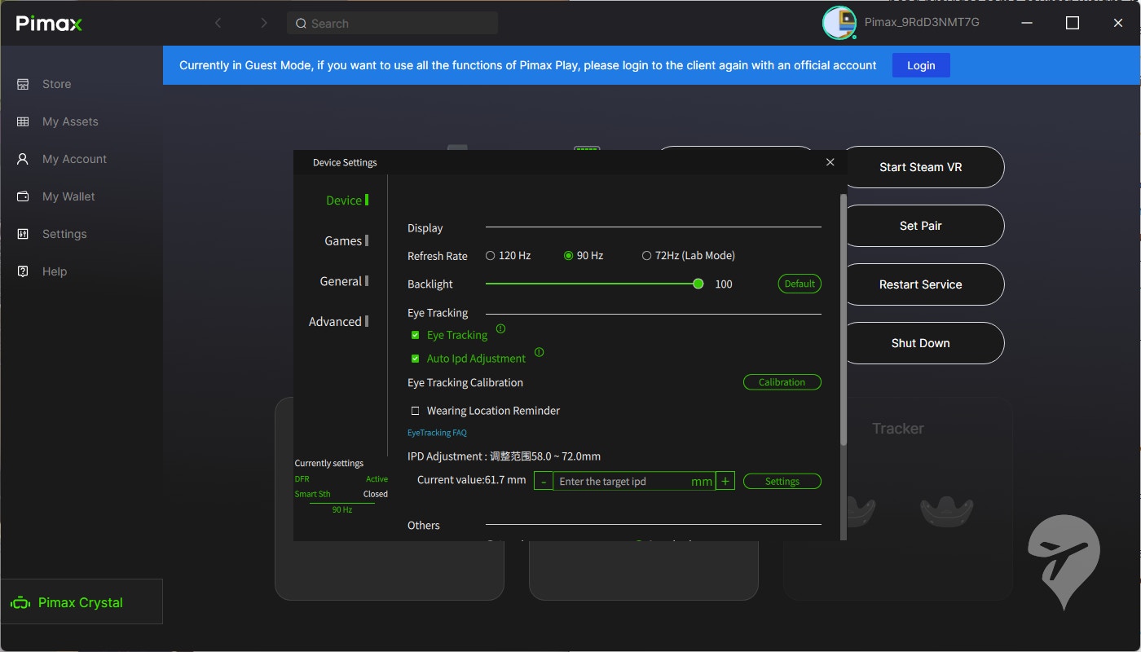
Task: Open Help using the question mark icon
Action: [x=23, y=271]
